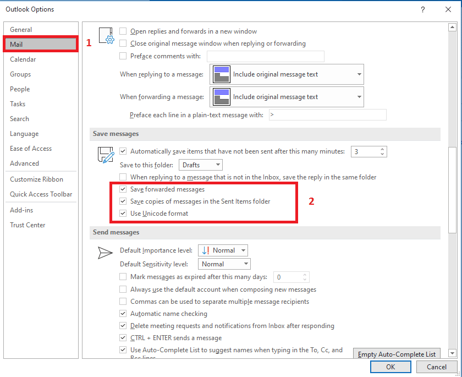Click the Send messages paper plane icon
The height and width of the screenshot is (377, 462).
pos(105,253)
